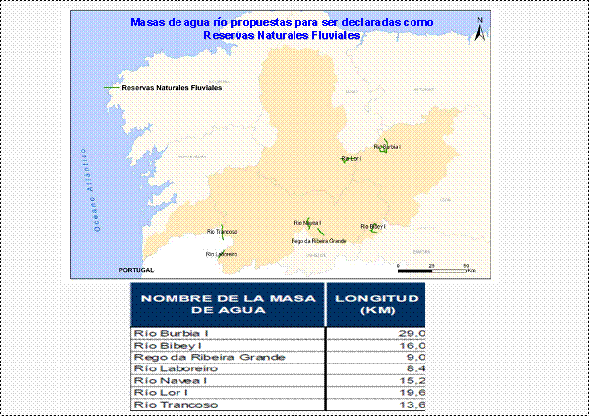This screenshot has height=416, width=589.
Task: Select the 'Río Trancoso' table cell
Action: tap(228, 405)
